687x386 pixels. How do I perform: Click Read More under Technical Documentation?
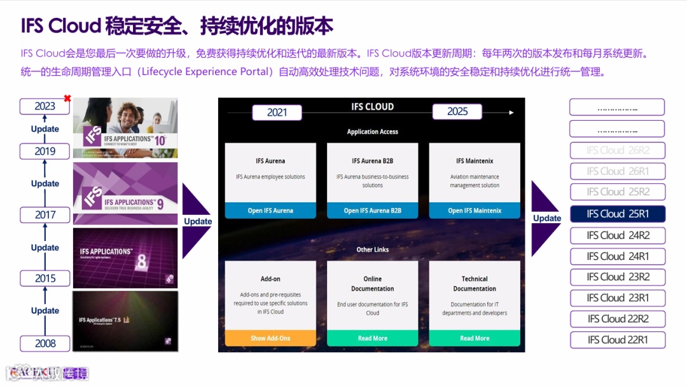click(x=475, y=338)
